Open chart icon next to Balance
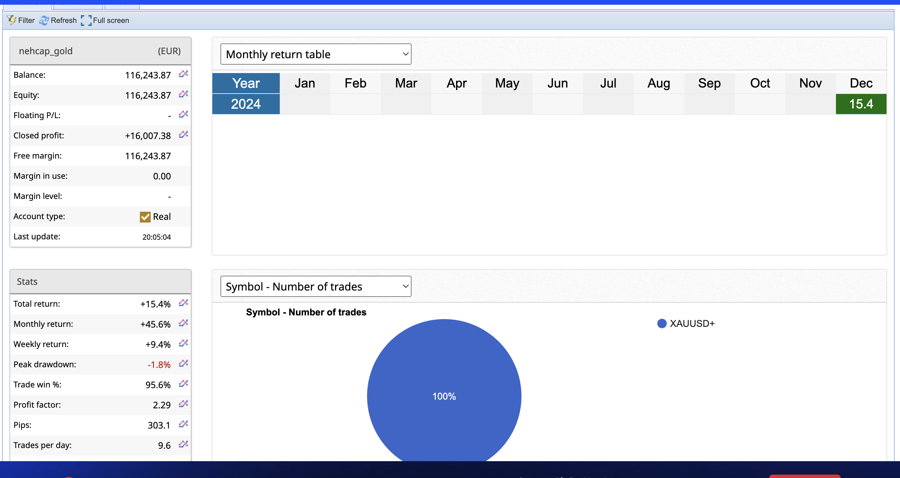The image size is (900, 478). coord(183,74)
